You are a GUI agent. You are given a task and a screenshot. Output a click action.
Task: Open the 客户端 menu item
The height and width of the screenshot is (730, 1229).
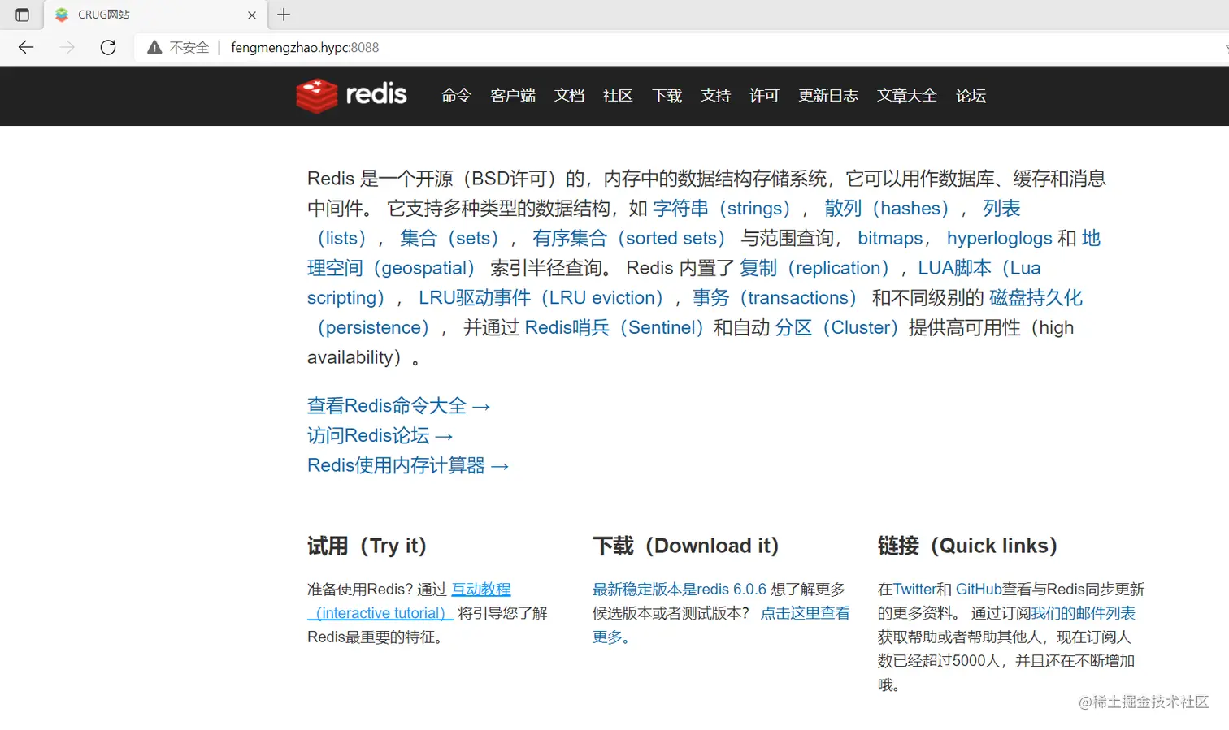coord(513,95)
